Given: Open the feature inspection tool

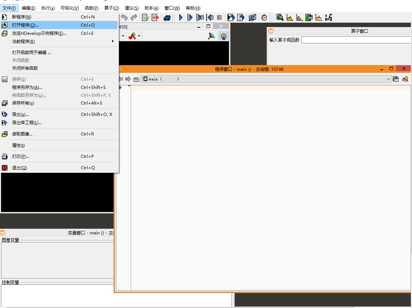Looking at the screenshot, I should [x=309, y=17].
